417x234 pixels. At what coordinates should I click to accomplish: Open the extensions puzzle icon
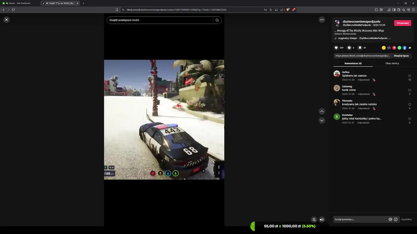coord(376,10)
